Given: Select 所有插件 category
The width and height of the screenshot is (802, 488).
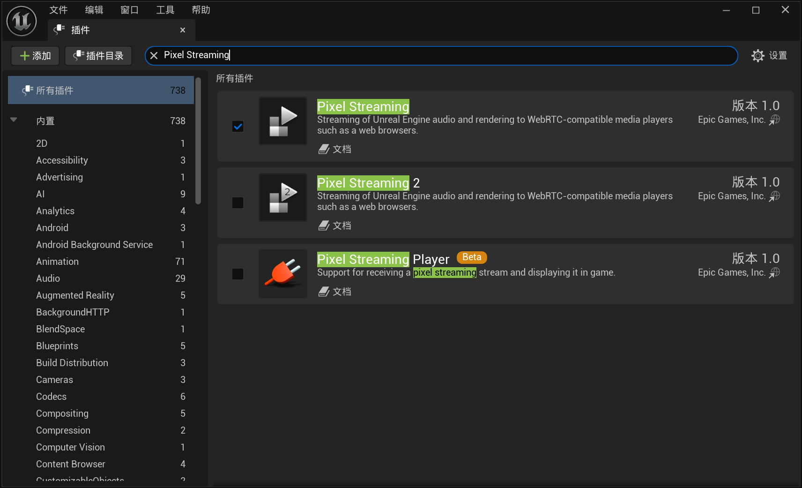Looking at the screenshot, I should tap(101, 90).
